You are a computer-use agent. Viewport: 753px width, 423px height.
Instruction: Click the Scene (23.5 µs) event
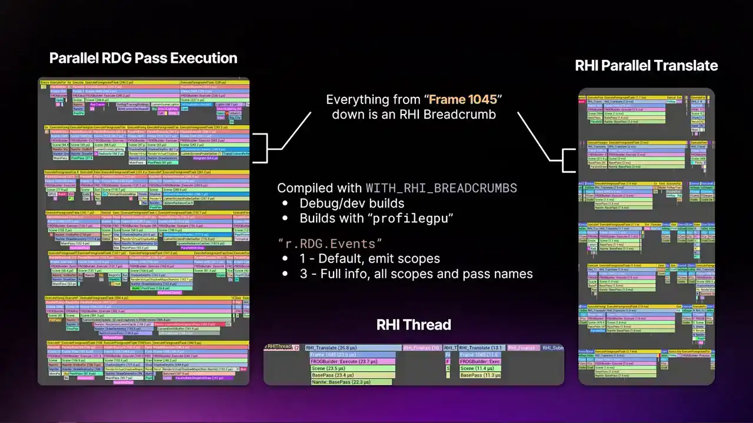pos(352,368)
